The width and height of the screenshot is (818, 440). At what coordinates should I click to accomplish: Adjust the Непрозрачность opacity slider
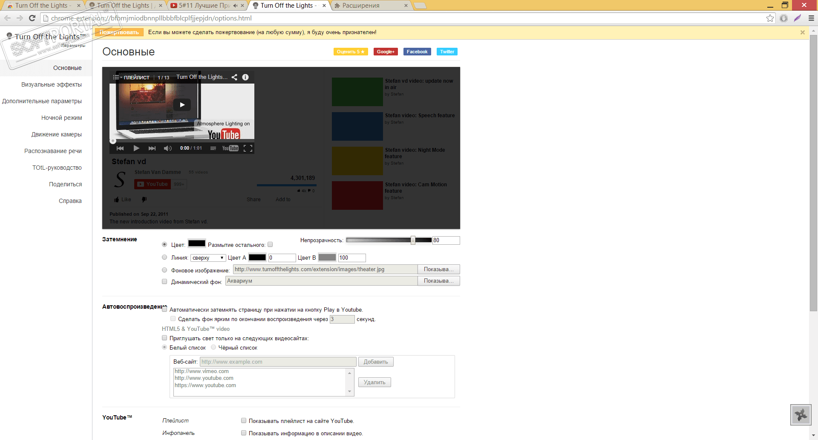tap(413, 240)
